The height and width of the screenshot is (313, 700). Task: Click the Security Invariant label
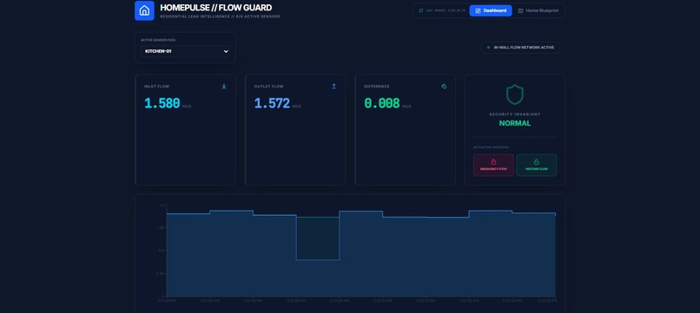point(515,114)
